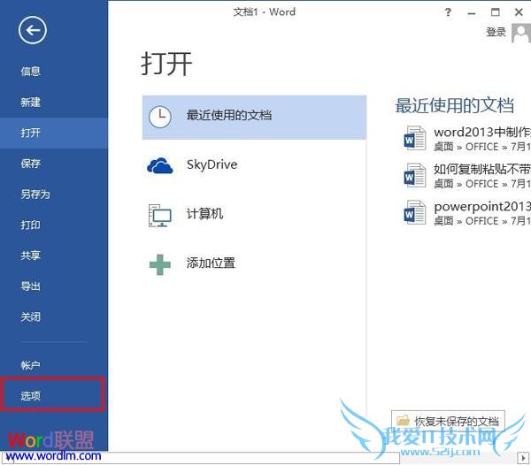
Task: Click the 恢复未保存的文档 button
Action: pos(448,421)
